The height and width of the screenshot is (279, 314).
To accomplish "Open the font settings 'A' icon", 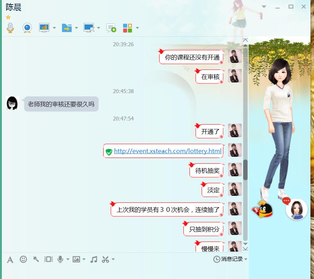I will pyautogui.click(x=10, y=259).
